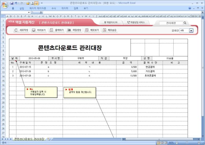Redo the action in quick access toolbar
Image resolution: width=205 pixels, height=145 pixels.
22,3
